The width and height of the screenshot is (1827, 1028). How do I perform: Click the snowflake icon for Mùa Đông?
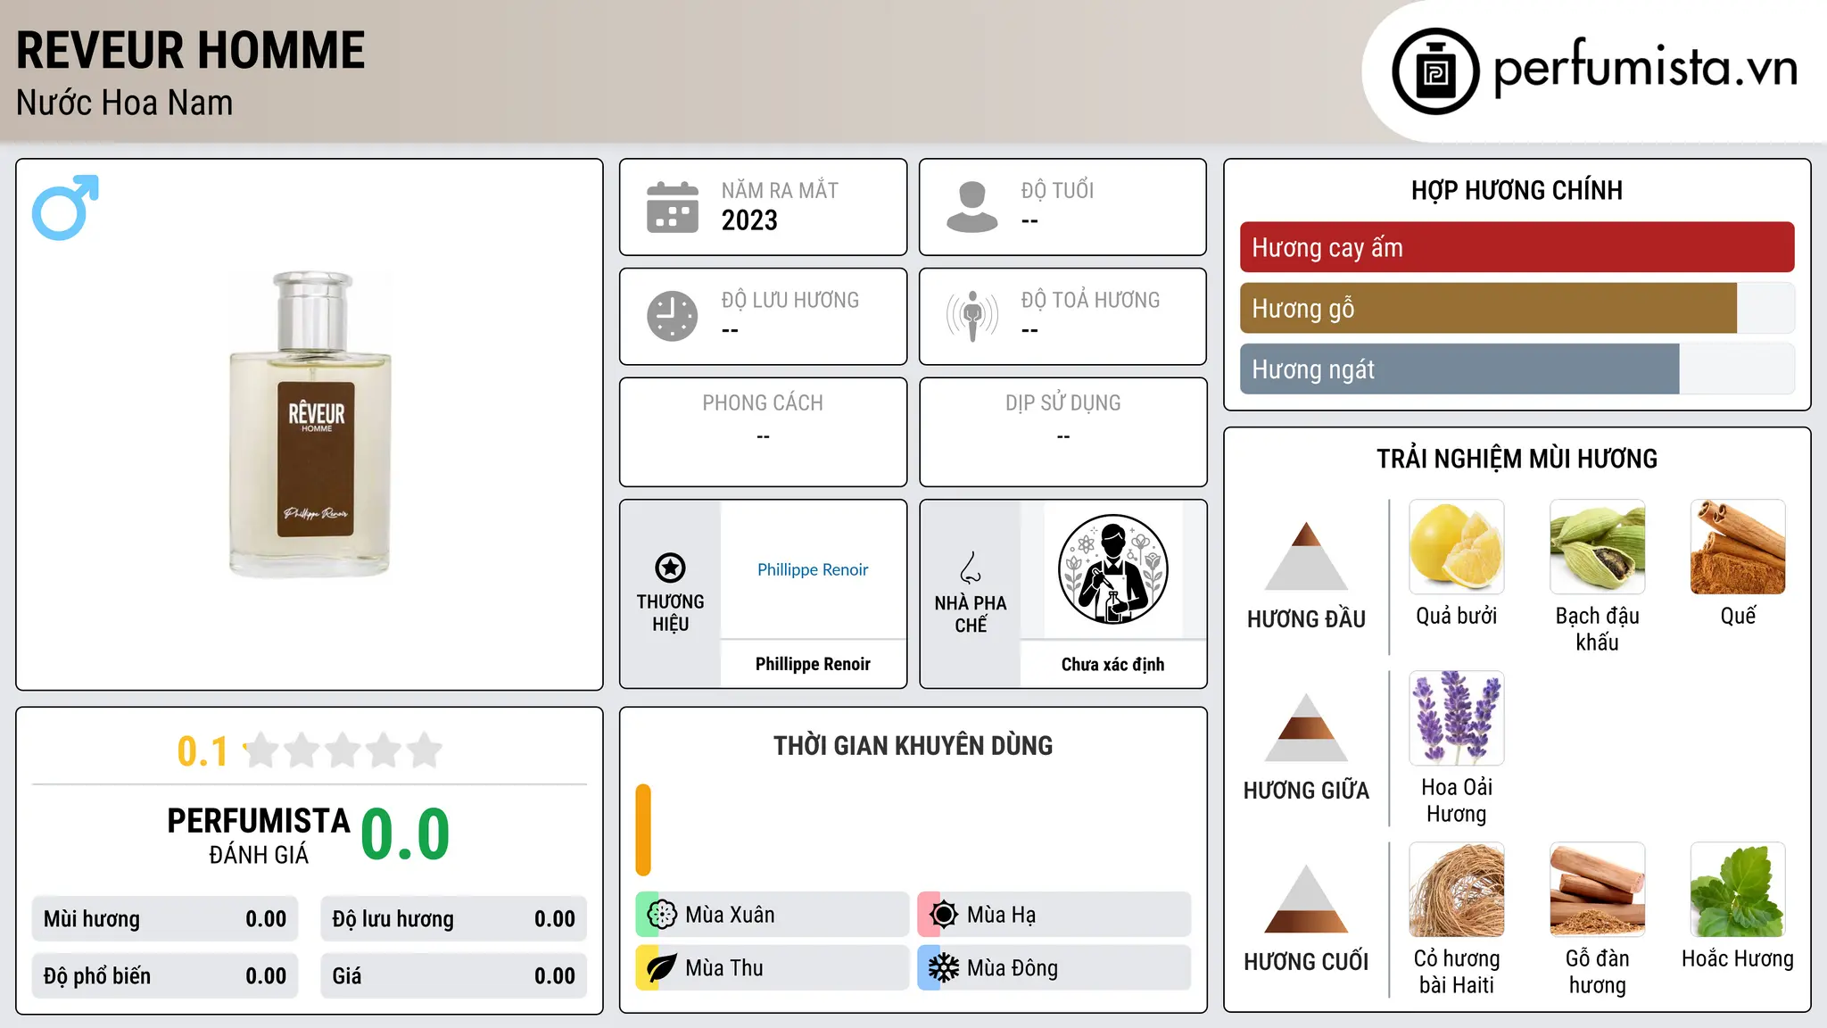tap(943, 968)
